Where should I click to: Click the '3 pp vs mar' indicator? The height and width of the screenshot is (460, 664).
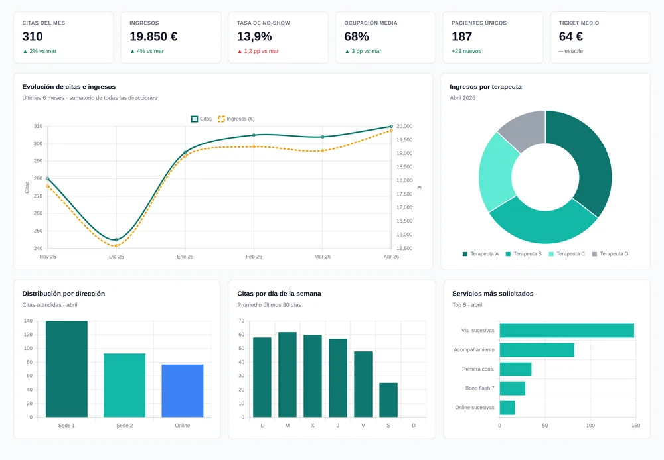(363, 51)
